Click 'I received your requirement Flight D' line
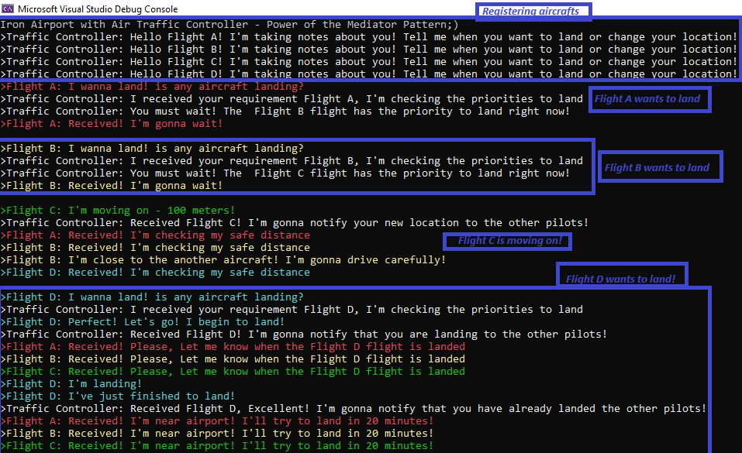The image size is (742, 453). click(x=292, y=309)
